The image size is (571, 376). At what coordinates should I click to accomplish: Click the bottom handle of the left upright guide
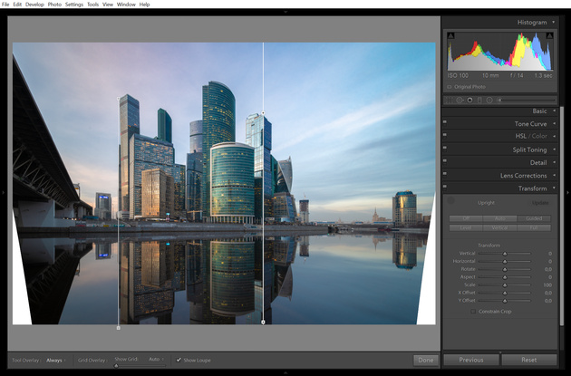[x=119, y=328]
